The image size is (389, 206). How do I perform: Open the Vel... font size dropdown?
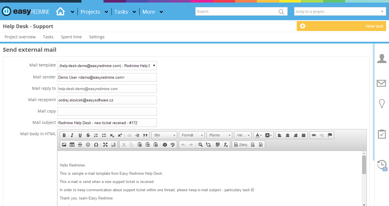pos(243,135)
